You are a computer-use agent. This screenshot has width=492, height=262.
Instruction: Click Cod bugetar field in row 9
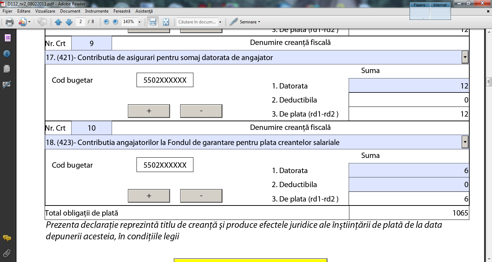[165, 80]
